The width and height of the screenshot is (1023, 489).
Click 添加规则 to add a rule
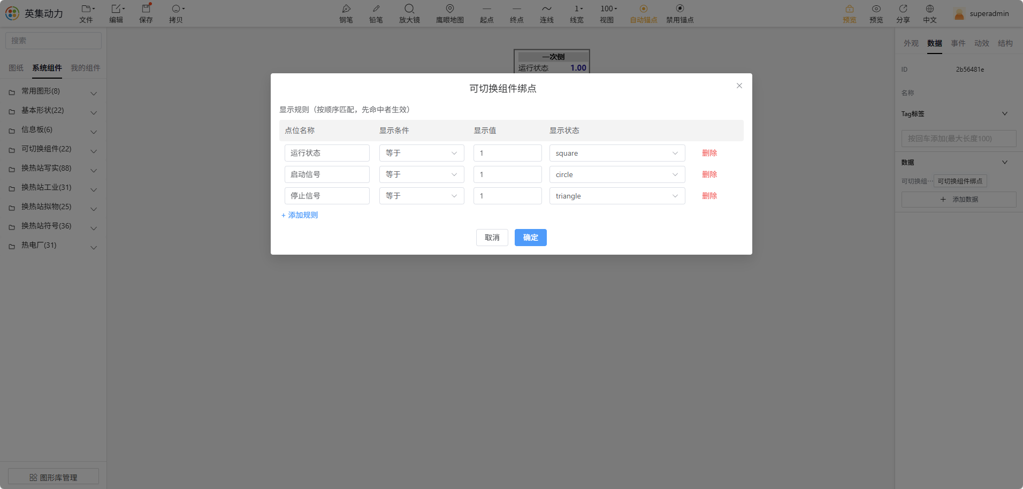pyautogui.click(x=300, y=215)
